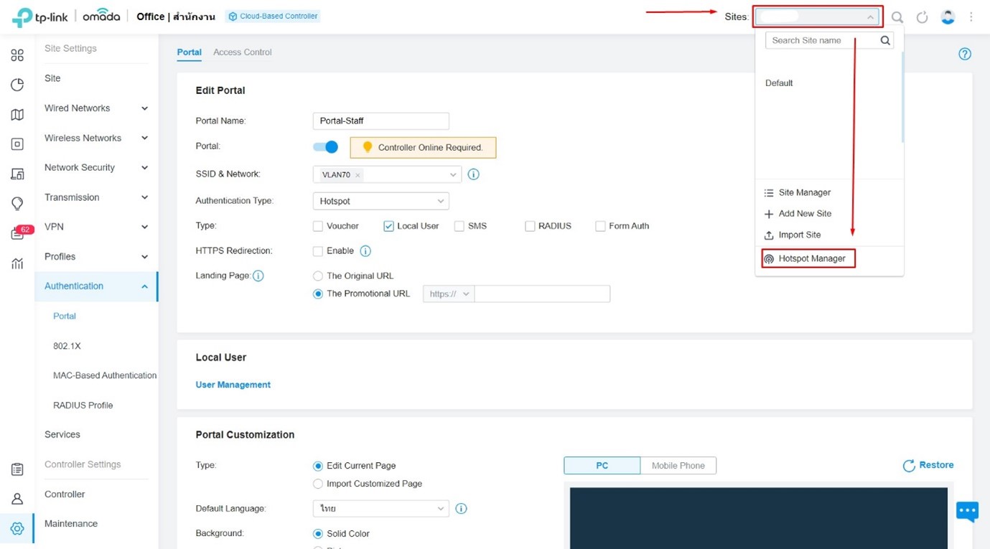
Task: Click the refresh icon in top bar
Action: (923, 17)
